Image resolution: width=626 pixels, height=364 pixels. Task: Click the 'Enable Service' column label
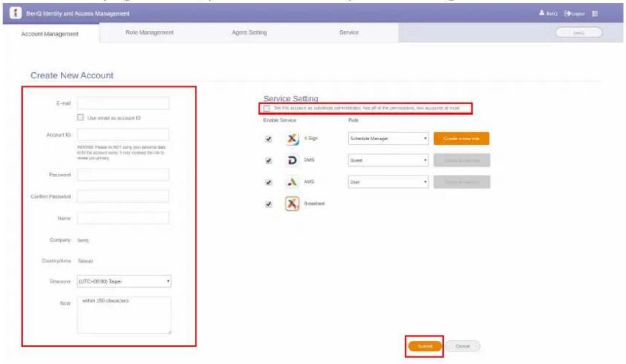(x=279, y=120)
